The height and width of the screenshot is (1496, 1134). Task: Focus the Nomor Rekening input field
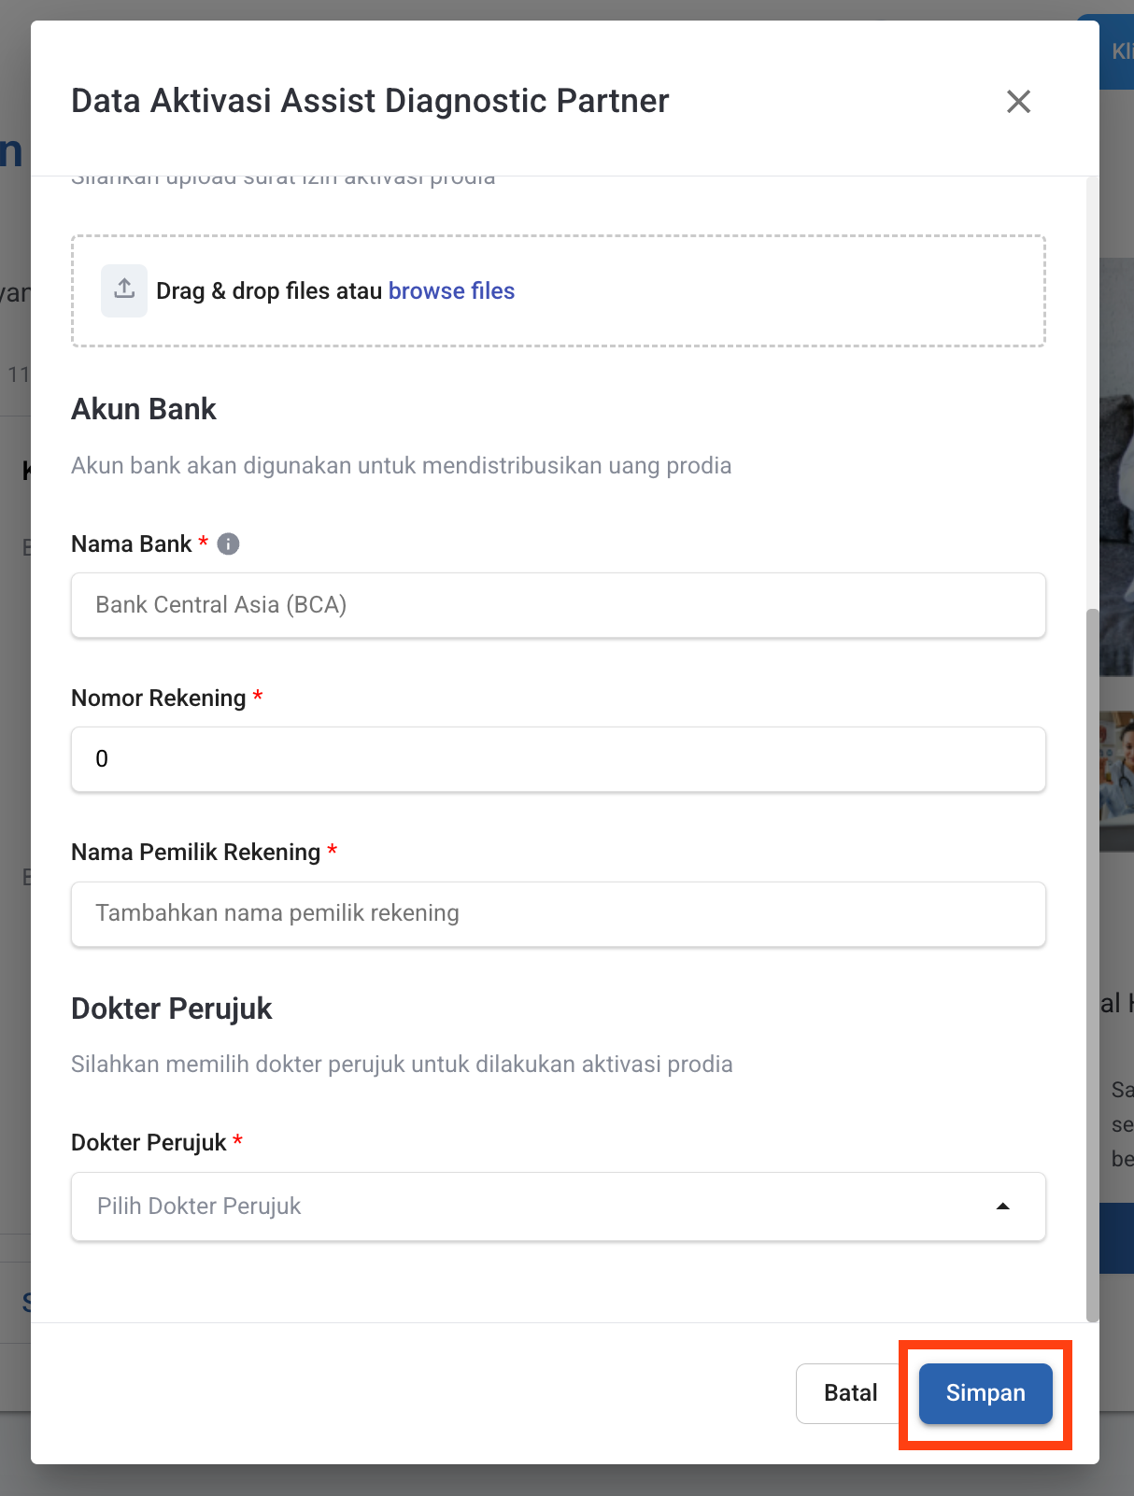pyautogui.click(x=558, y=759)
